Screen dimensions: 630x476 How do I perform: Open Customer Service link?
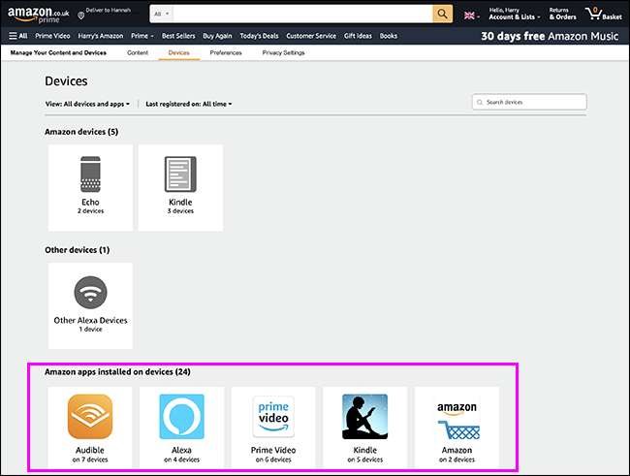[311, 36]
